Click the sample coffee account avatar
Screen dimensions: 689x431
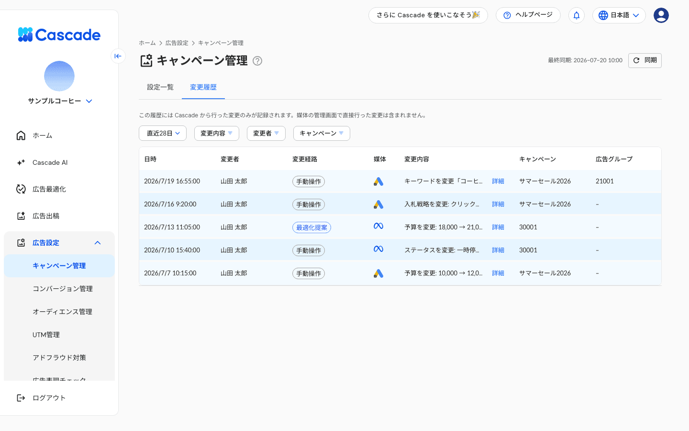(59, 76)
